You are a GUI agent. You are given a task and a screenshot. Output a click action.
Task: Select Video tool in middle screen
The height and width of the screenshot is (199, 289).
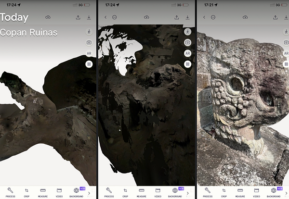(x=158, y=193)
